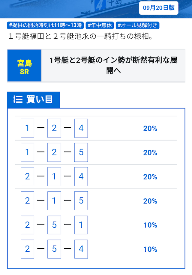The image size is (192, 275).
Task: Open the #年中無休 tag
Action: (x=100, y=25)
